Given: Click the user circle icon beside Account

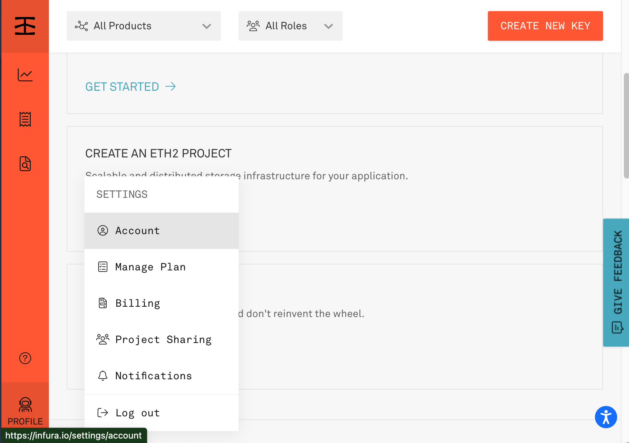Looking at the screenshot, I should [103, 230].
